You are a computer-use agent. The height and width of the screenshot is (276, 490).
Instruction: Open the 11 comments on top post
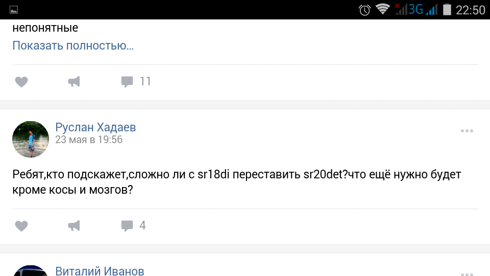[136, 82]
